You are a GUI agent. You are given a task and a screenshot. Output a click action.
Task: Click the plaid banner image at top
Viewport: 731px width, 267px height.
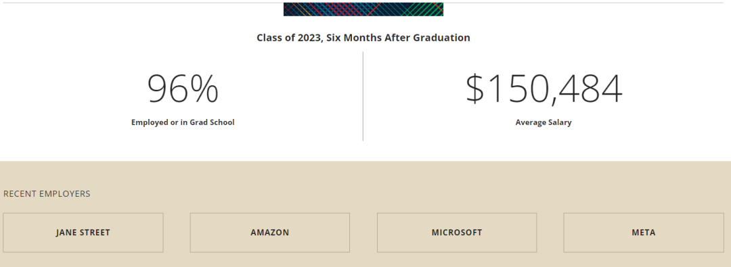click(x=363, y=9)
